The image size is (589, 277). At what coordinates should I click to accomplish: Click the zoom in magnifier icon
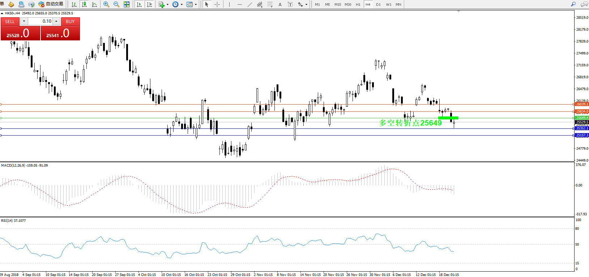pyautogui.click(x=106, y=4)
